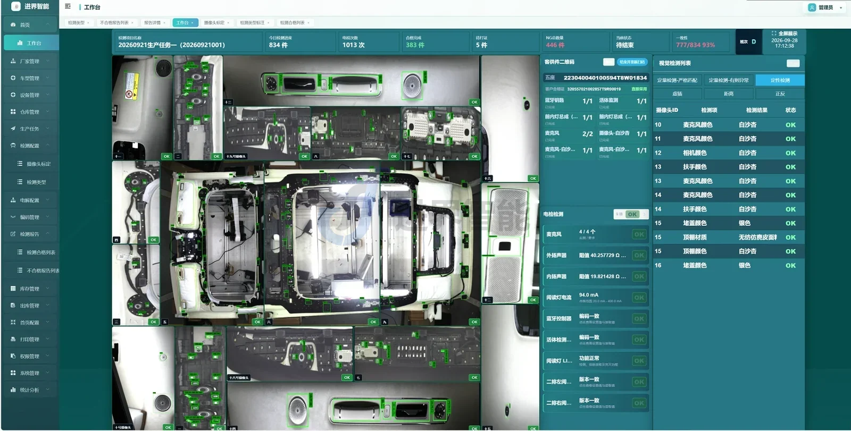Click the 检测合格列表 list icon
Viewport: 851px width, 431px height.
[x=20, y=252]
